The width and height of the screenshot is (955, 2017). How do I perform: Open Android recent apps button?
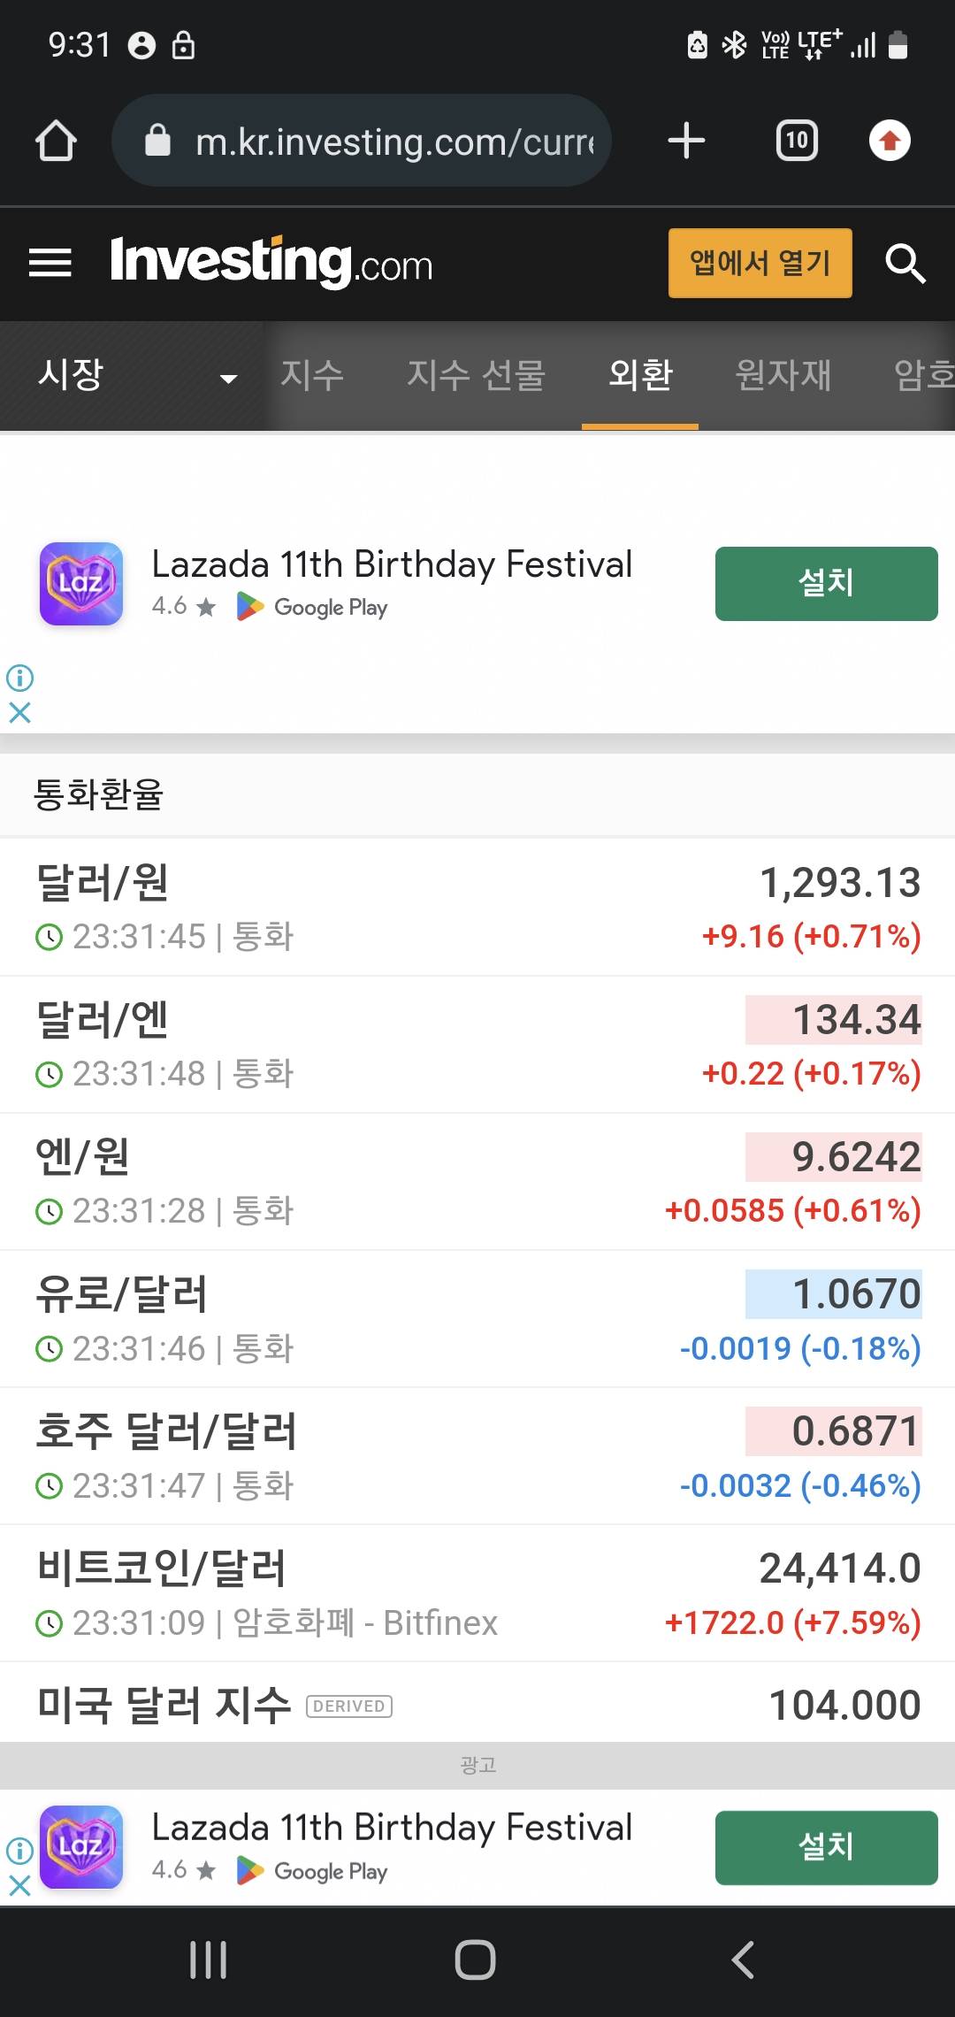click(209, 1959)
